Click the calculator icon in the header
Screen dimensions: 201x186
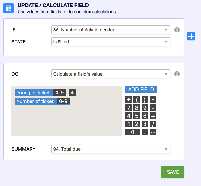click(x=8, y=8)
